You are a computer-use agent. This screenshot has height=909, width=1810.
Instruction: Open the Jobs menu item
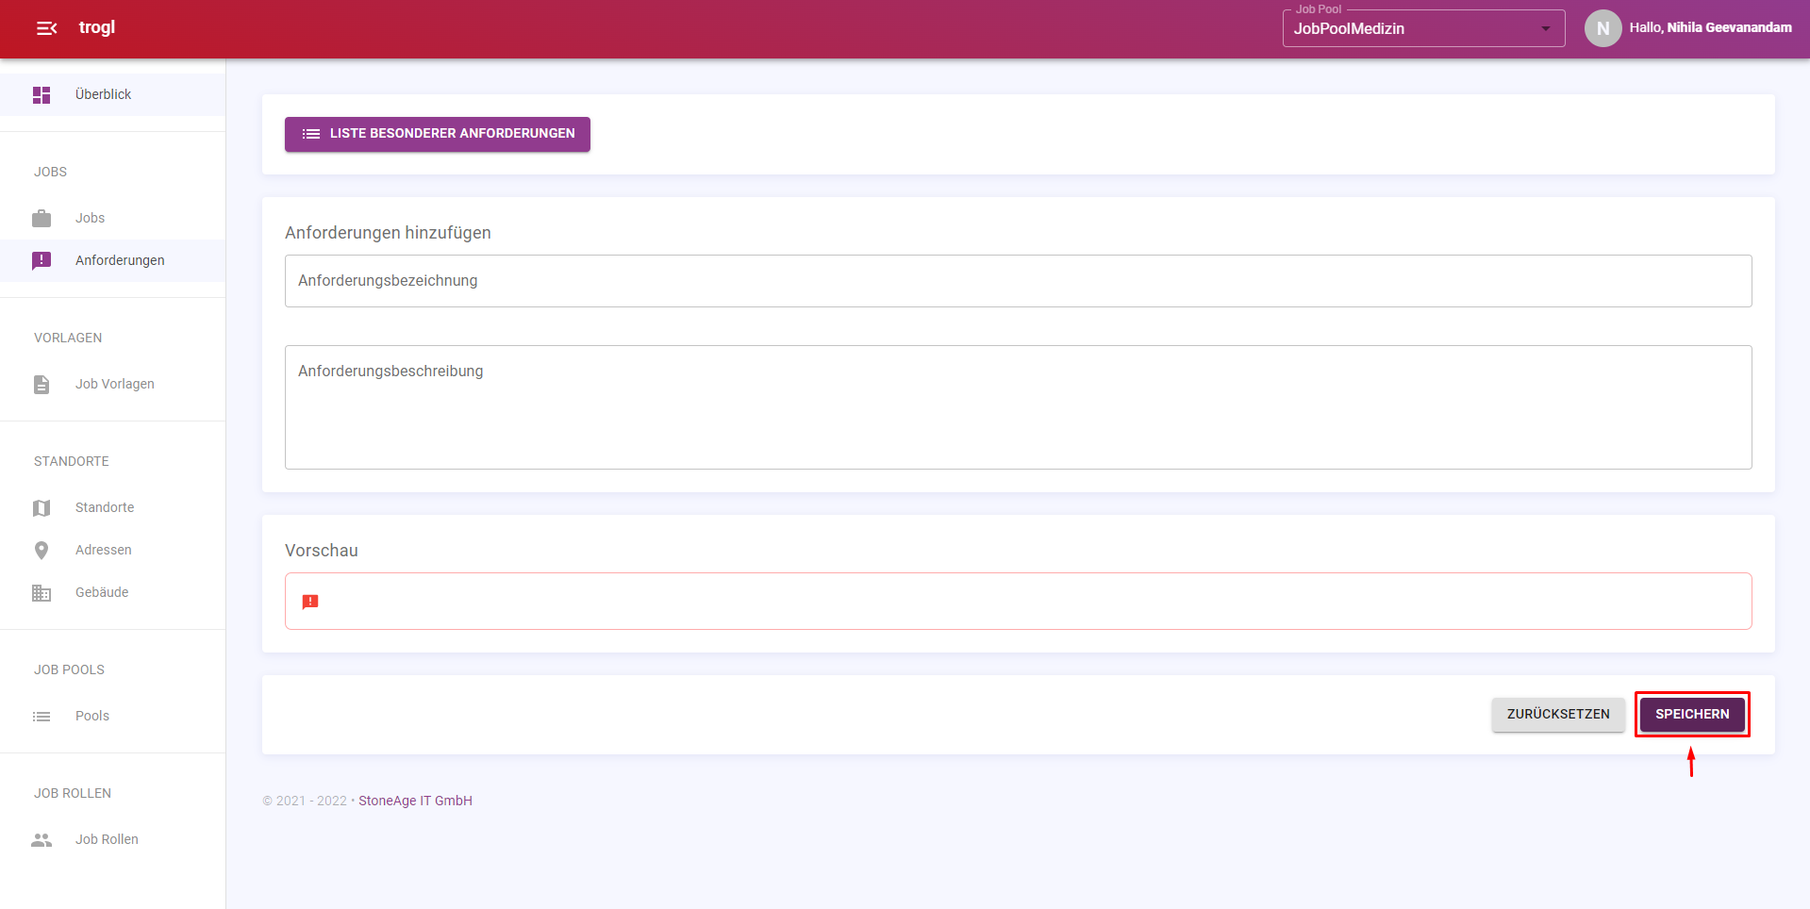click(112, 218)
